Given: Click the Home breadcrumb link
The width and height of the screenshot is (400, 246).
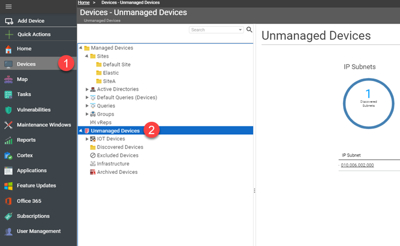Looking at the screenshot, I should 84,3.
